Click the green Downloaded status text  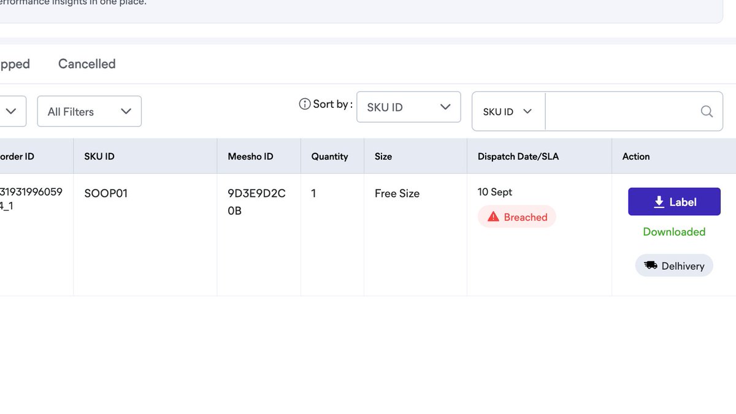coord(674,232)
